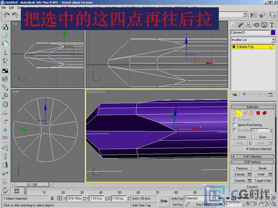Open Extrude settings box button

point(250,175)
